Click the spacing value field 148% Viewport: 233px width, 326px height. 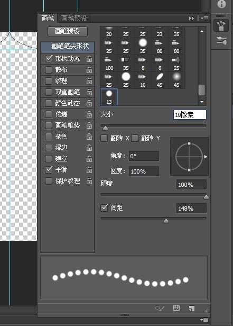pyautogui.click(x=191, y=209)
